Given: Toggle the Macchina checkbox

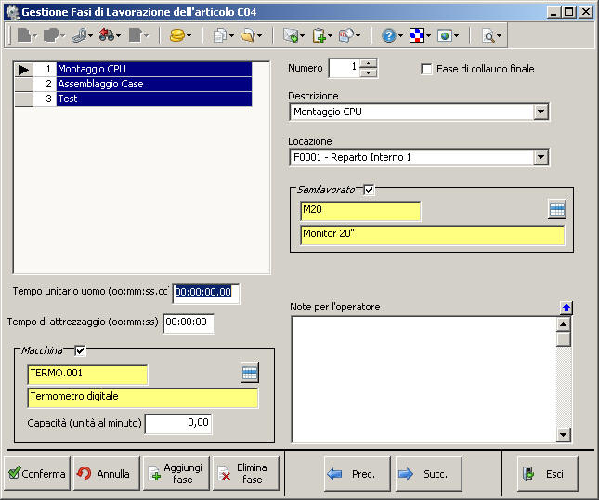Looking at the screenshot, I should click(79, 350).
